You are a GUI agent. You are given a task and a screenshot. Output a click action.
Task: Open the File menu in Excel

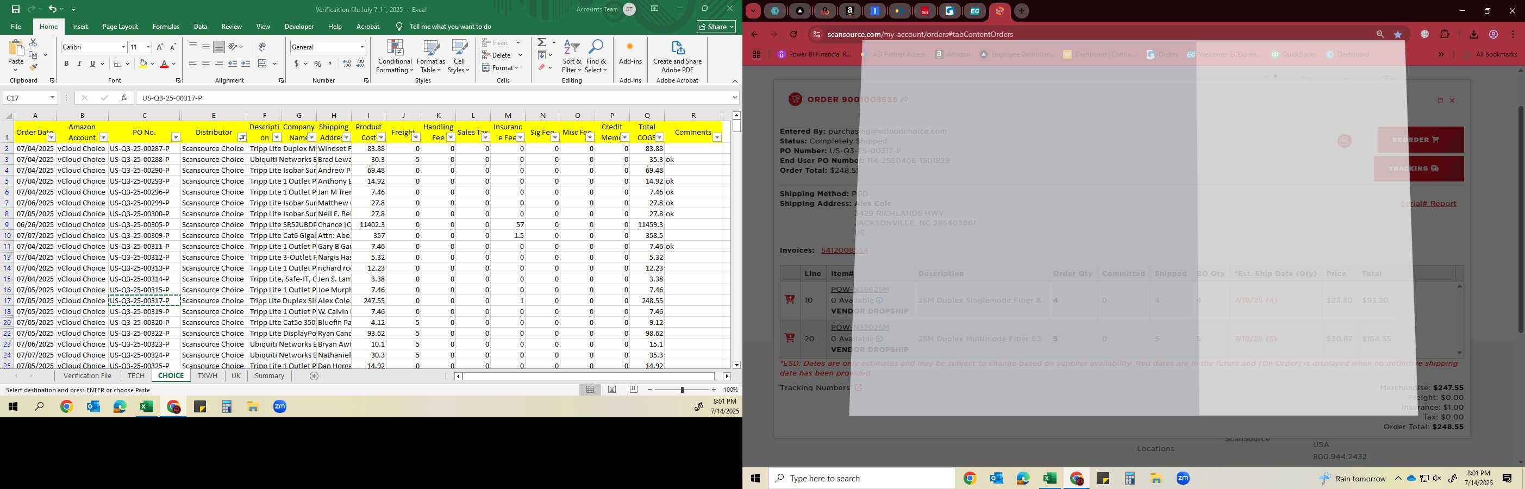tap(16, 27)
